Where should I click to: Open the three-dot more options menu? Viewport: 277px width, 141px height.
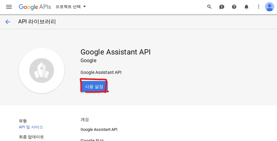(x=258, y=7)
